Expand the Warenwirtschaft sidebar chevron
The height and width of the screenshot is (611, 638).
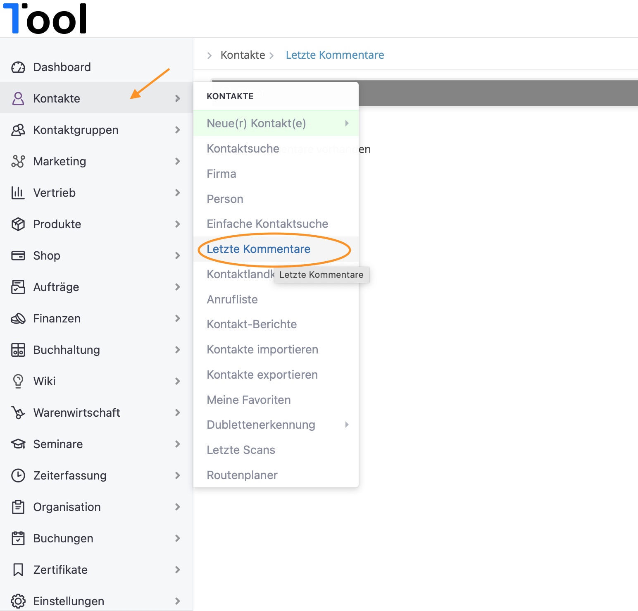[x=178, y=413]
